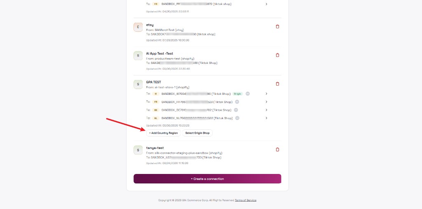Click the SANDBOX_NL shop name text

(x=197, y=118)
